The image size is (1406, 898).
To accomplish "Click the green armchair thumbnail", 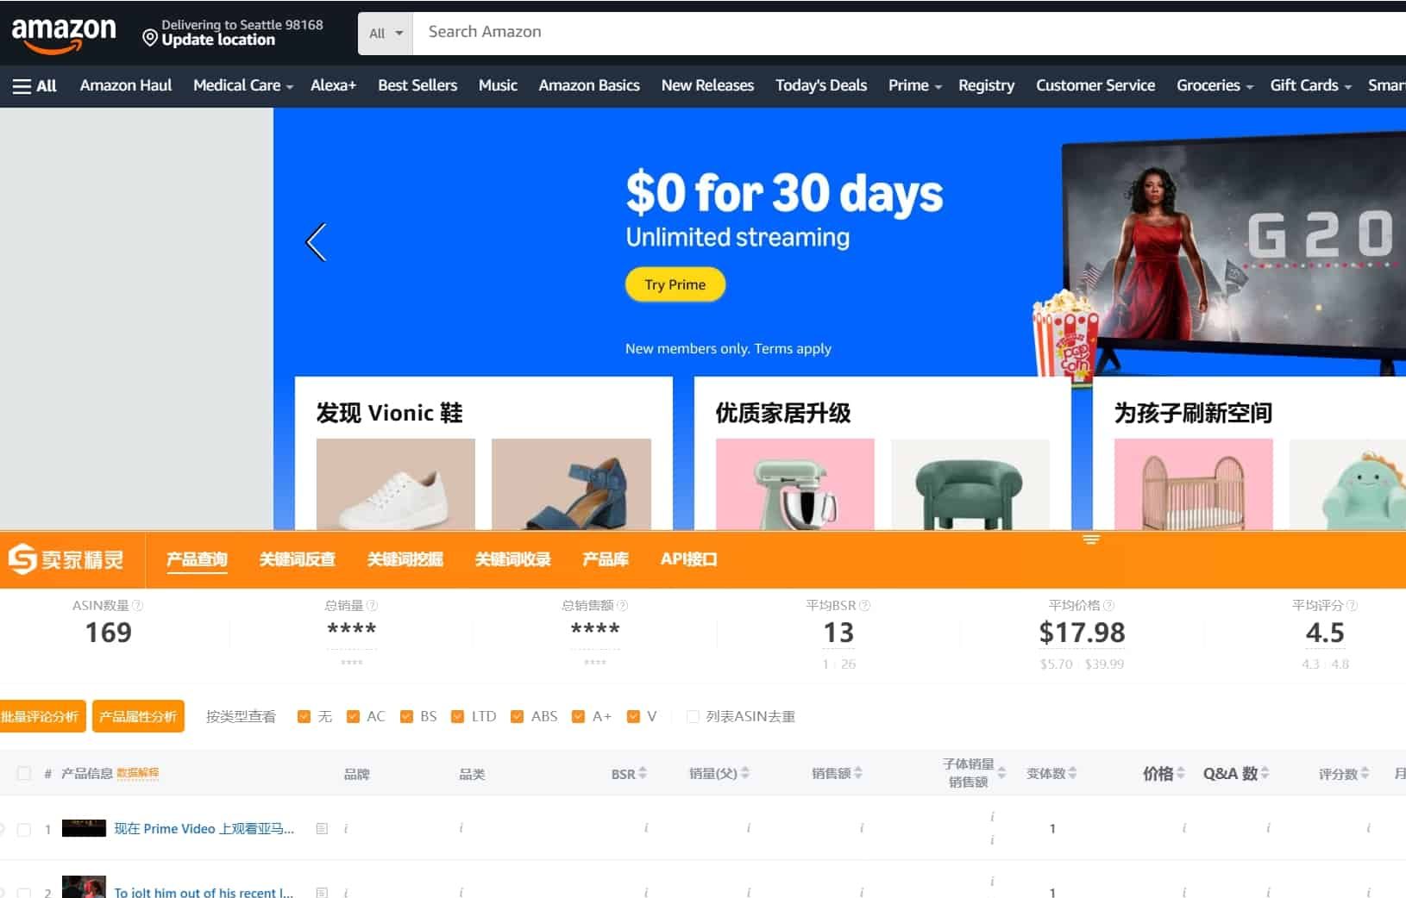I will pyautogui.click(x=970, y=484).
